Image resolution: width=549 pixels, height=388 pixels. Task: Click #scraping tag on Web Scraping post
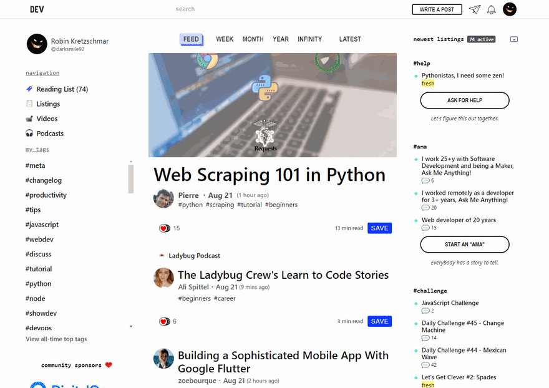(220, 205)
